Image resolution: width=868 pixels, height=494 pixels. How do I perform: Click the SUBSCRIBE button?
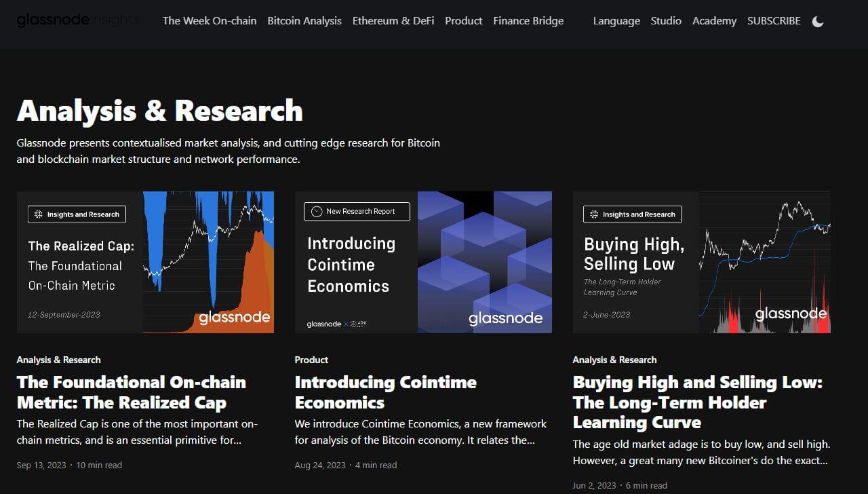click(x=774, y=21)
